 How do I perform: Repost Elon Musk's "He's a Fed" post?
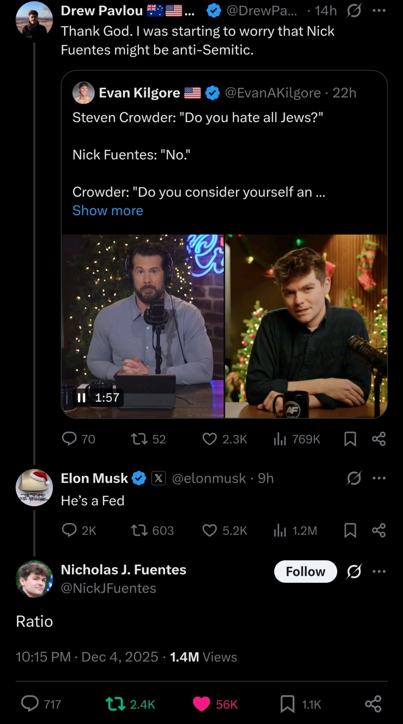pos(139,530)
